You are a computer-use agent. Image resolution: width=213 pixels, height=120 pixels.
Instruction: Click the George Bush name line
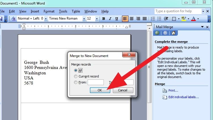(36, 62)
